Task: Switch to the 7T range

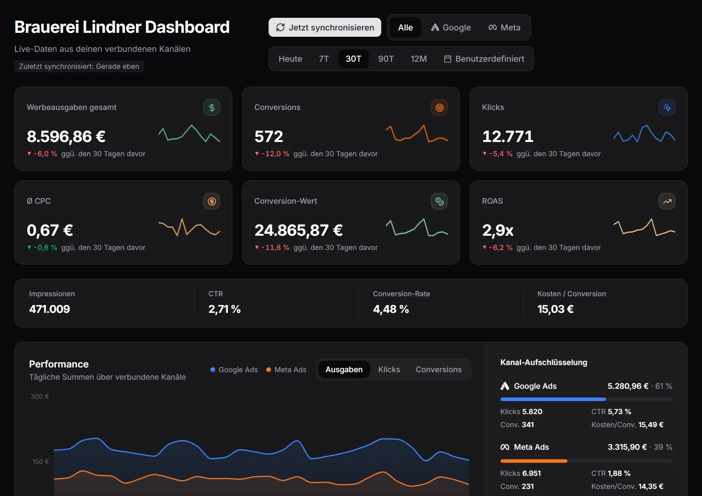Action: [324, 59]
